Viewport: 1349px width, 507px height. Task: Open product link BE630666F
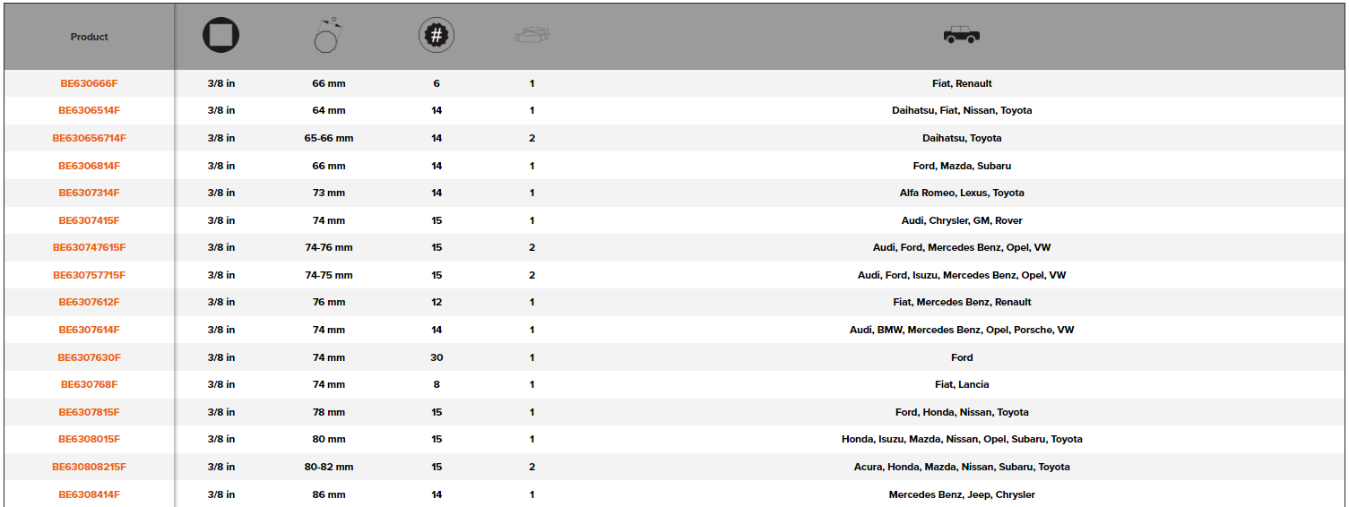point(89,83)
